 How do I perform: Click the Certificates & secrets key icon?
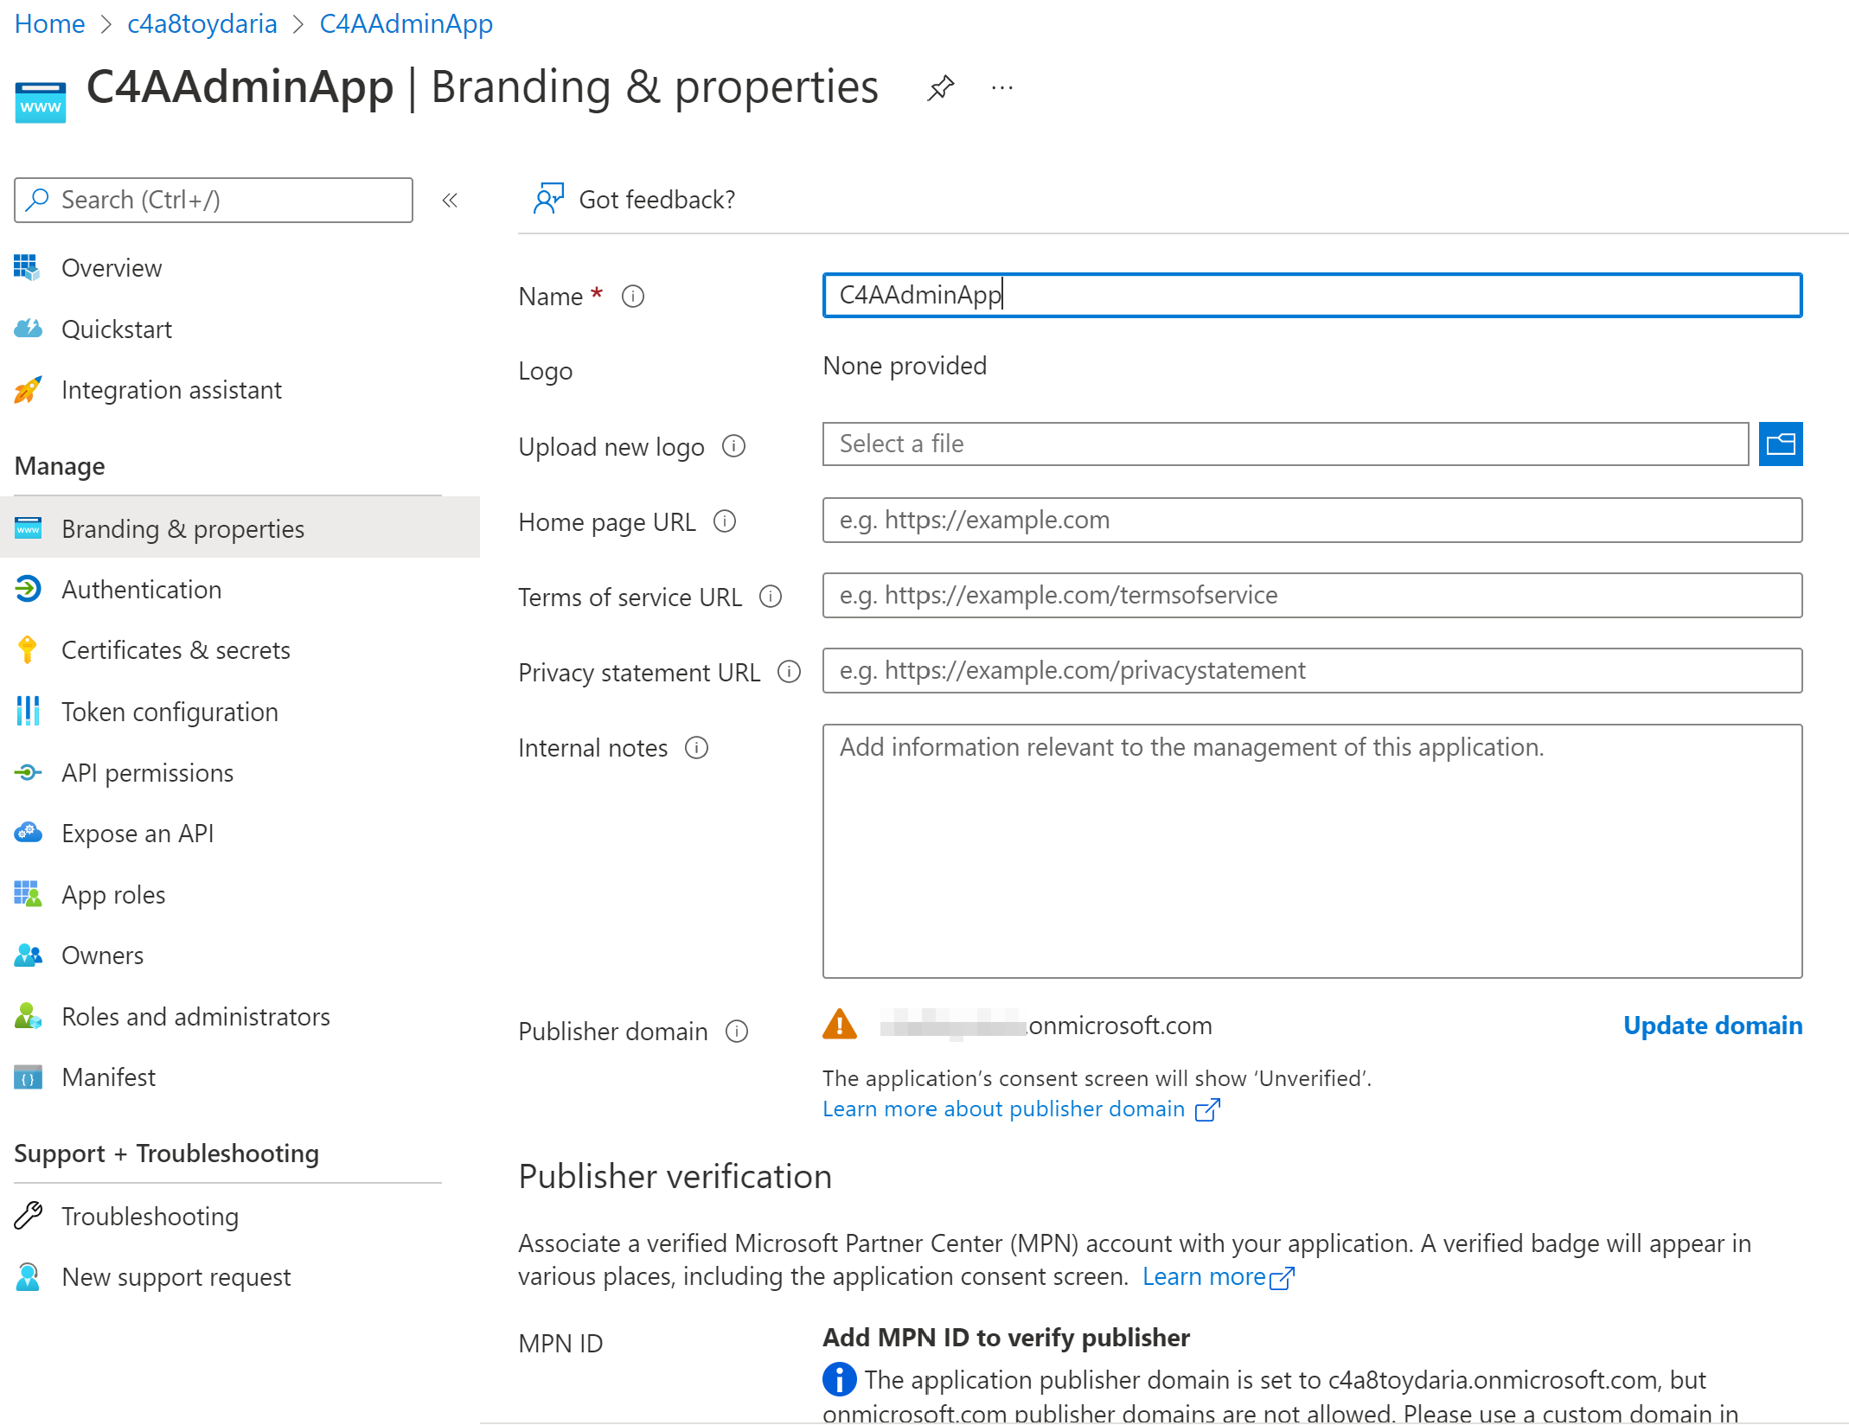click(28, 649)
